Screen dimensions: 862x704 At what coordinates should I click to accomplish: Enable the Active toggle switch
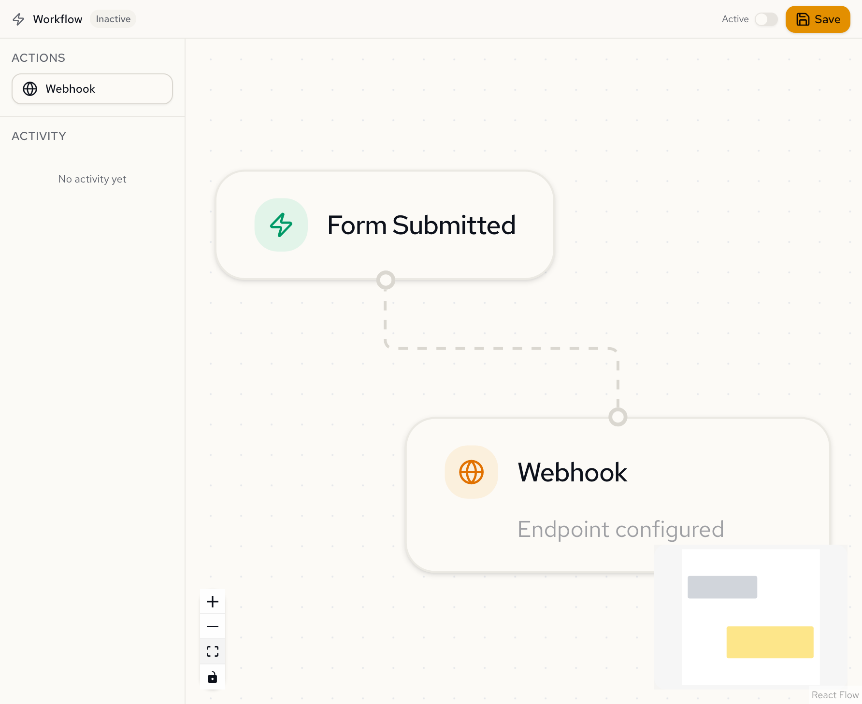pyautogui.click(x=766, y=20)
